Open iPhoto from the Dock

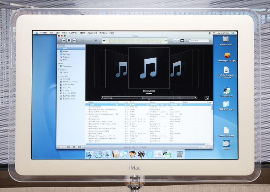click(133, 154)
